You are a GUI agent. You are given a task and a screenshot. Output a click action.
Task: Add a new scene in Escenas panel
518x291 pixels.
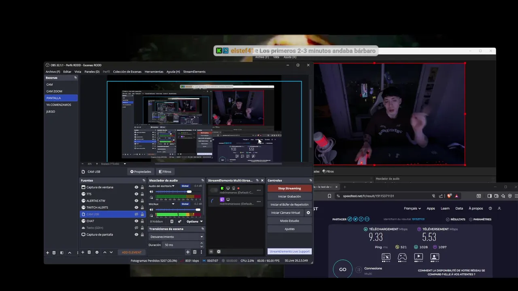47,253
